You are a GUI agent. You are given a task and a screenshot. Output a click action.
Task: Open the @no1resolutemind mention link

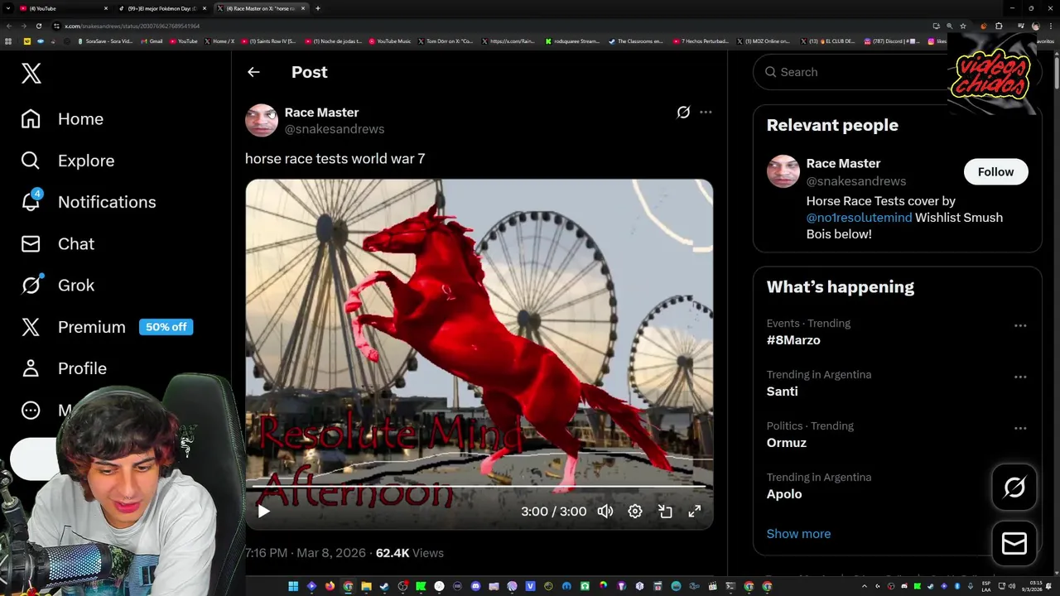coord(859,218)
